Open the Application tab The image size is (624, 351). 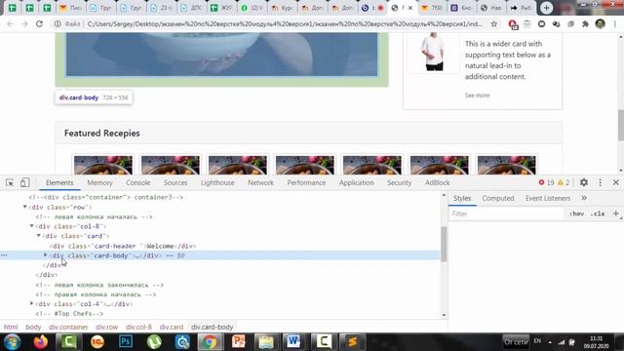357,182
